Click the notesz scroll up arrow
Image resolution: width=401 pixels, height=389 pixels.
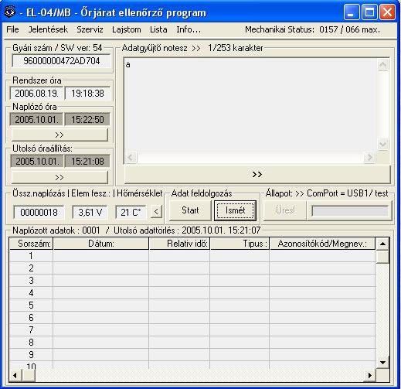(382, 65)
